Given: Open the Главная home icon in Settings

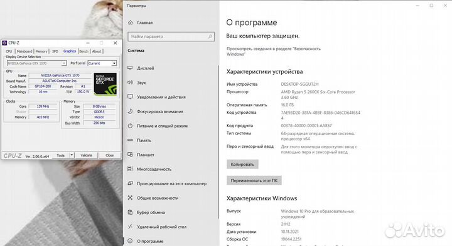Looking at the screenshot, I should [x=131, y=23].
